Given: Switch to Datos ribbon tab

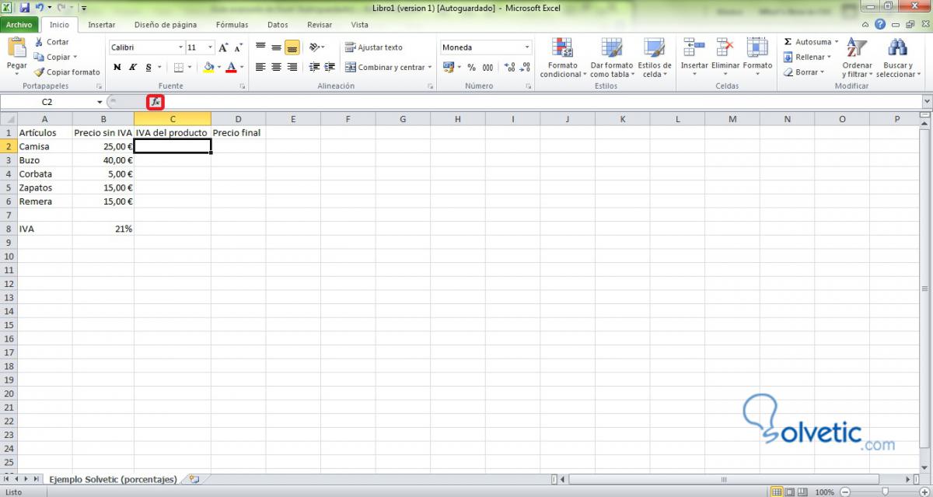Looking at the screenshot, I should [x=278, y=25].
